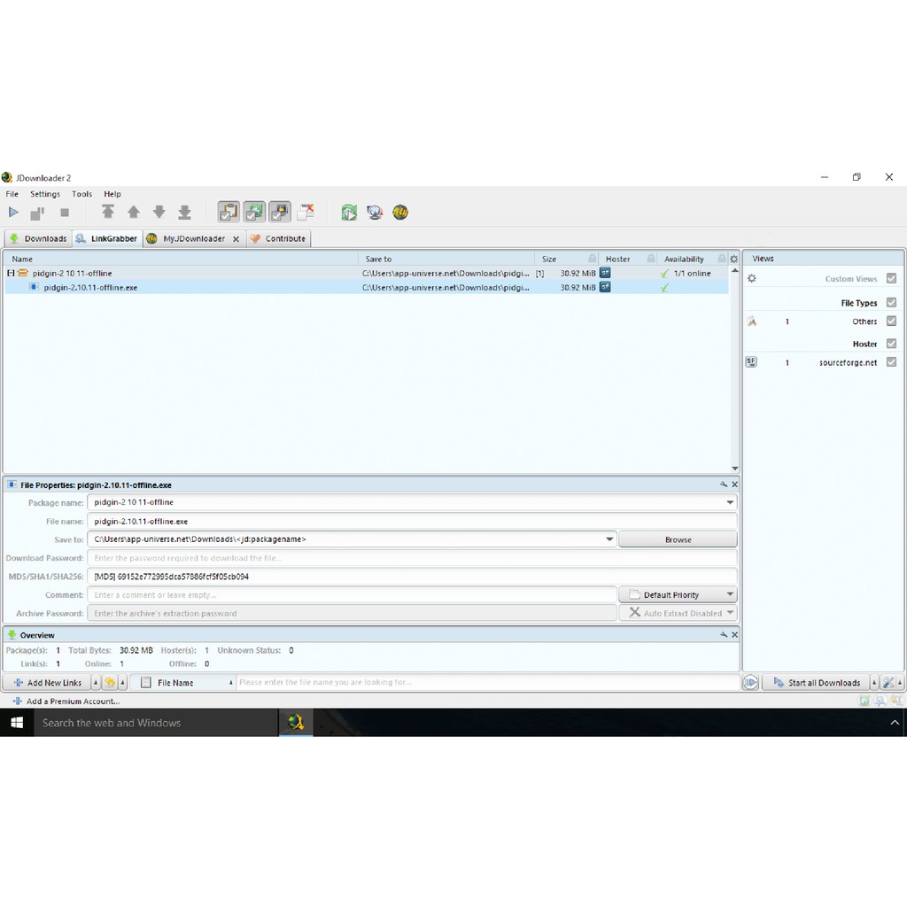Open table column settings gear icon
The height and width of the screenshot is (907, 907).
734,260
